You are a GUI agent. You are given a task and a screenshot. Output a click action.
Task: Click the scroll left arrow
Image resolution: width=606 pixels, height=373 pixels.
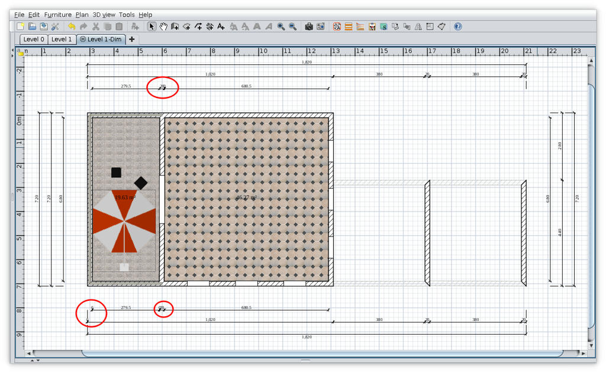(x=28, y=353)
